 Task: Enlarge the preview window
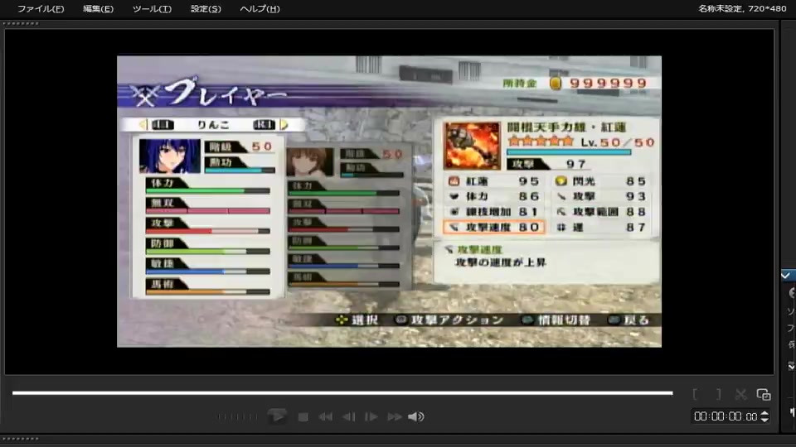coord(764,394)
